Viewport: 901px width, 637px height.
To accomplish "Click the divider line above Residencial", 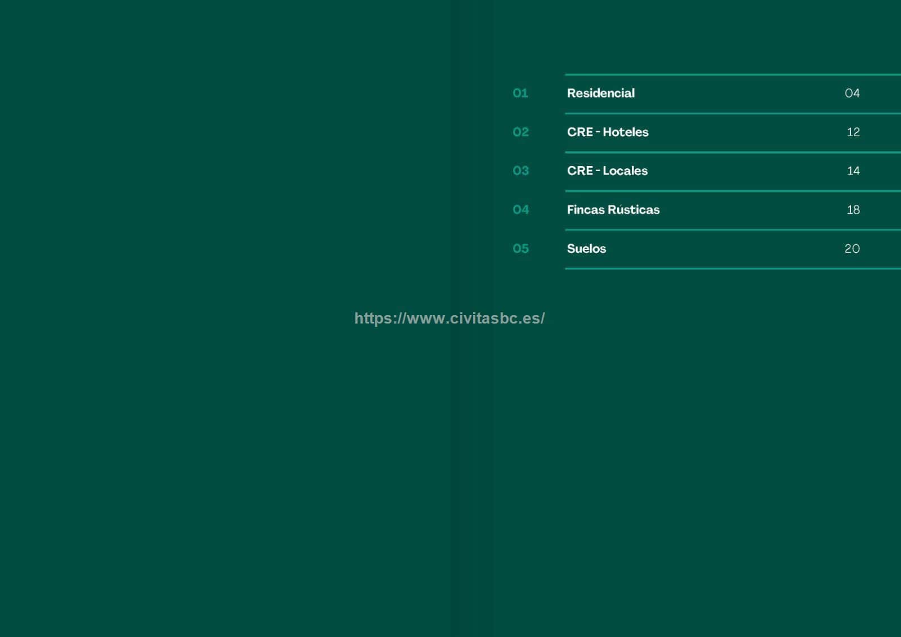I will click(732, 74).
